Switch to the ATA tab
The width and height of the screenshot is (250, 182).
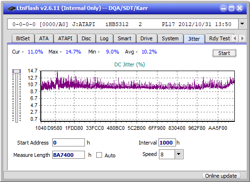click(44, 38)
